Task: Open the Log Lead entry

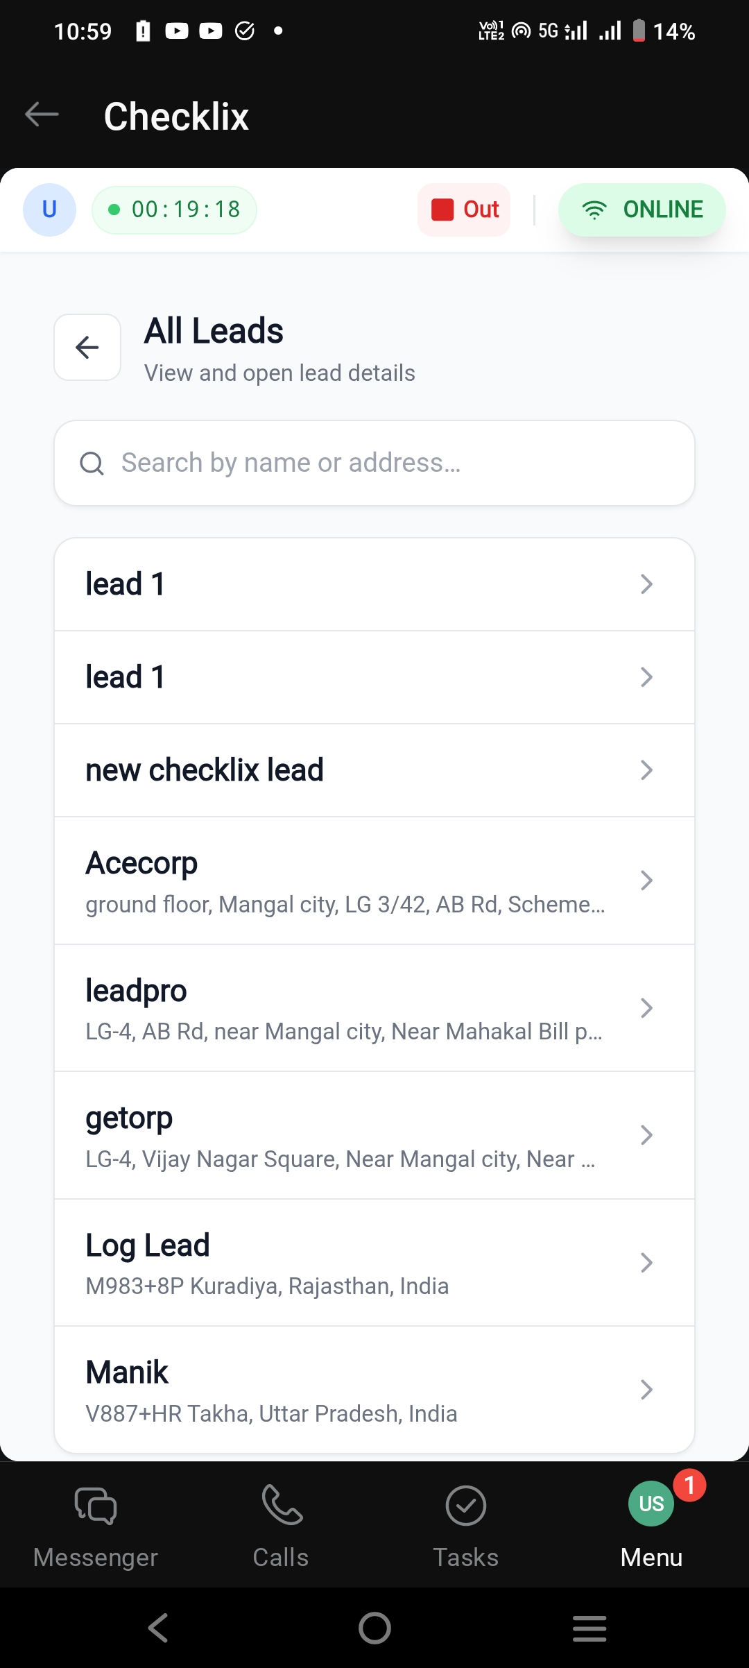Action: [x=374, y=1263]
